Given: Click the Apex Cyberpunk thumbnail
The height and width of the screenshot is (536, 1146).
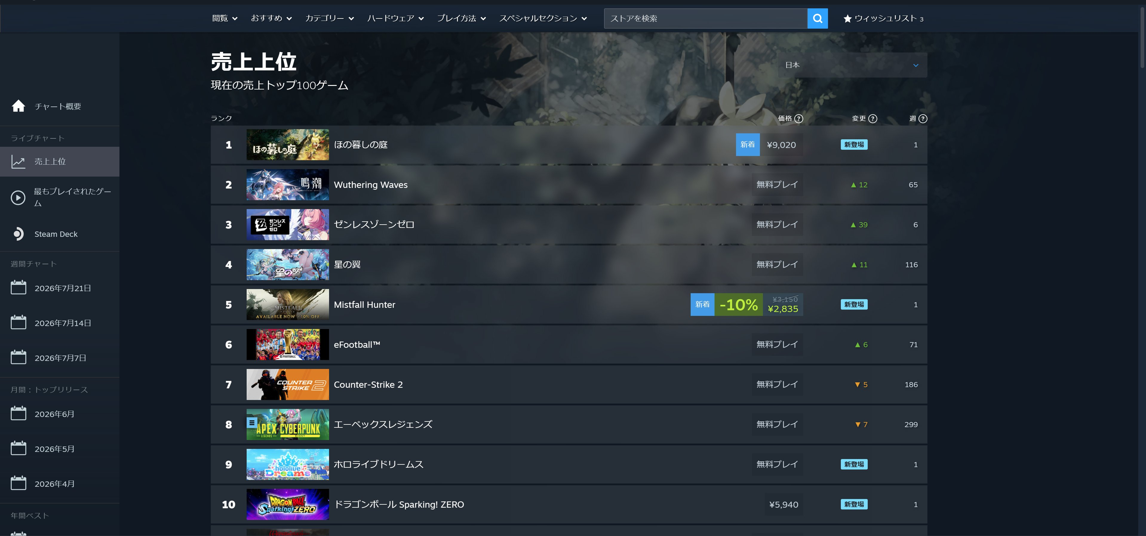Looking at the screenshot, I should pyautogui.click(x=288, y=424).
